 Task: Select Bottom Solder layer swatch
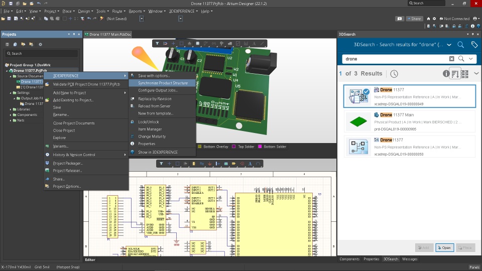(x=260, y=147)
